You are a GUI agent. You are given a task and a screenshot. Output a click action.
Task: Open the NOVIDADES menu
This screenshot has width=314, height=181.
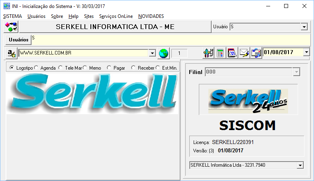pos(151,16)
